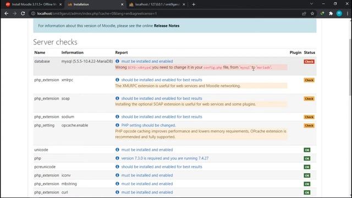
Task: Click info icon in the soap row
Action: pos(117,98)
